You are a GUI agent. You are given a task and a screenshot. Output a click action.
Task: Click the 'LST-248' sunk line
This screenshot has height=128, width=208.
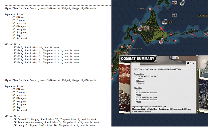click(x=46, y=51)
